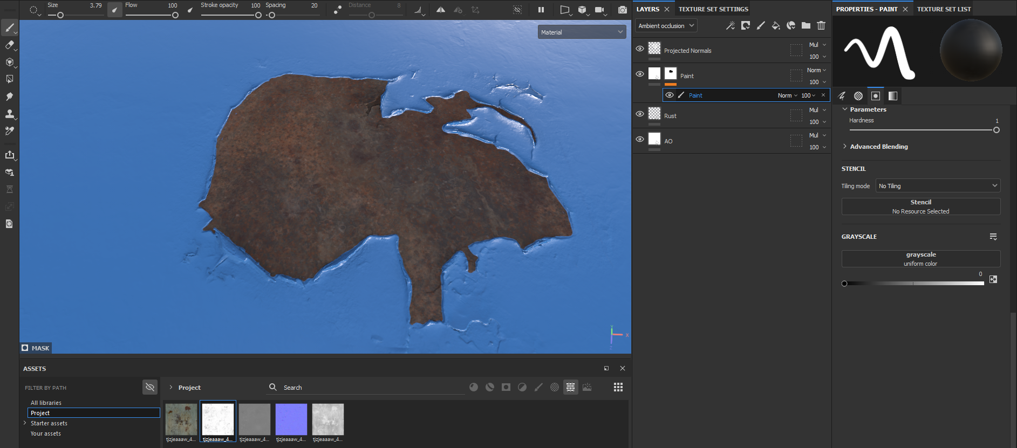
Task: Toggle visibility of the Rust layer
Action: (x=640, y=114)
